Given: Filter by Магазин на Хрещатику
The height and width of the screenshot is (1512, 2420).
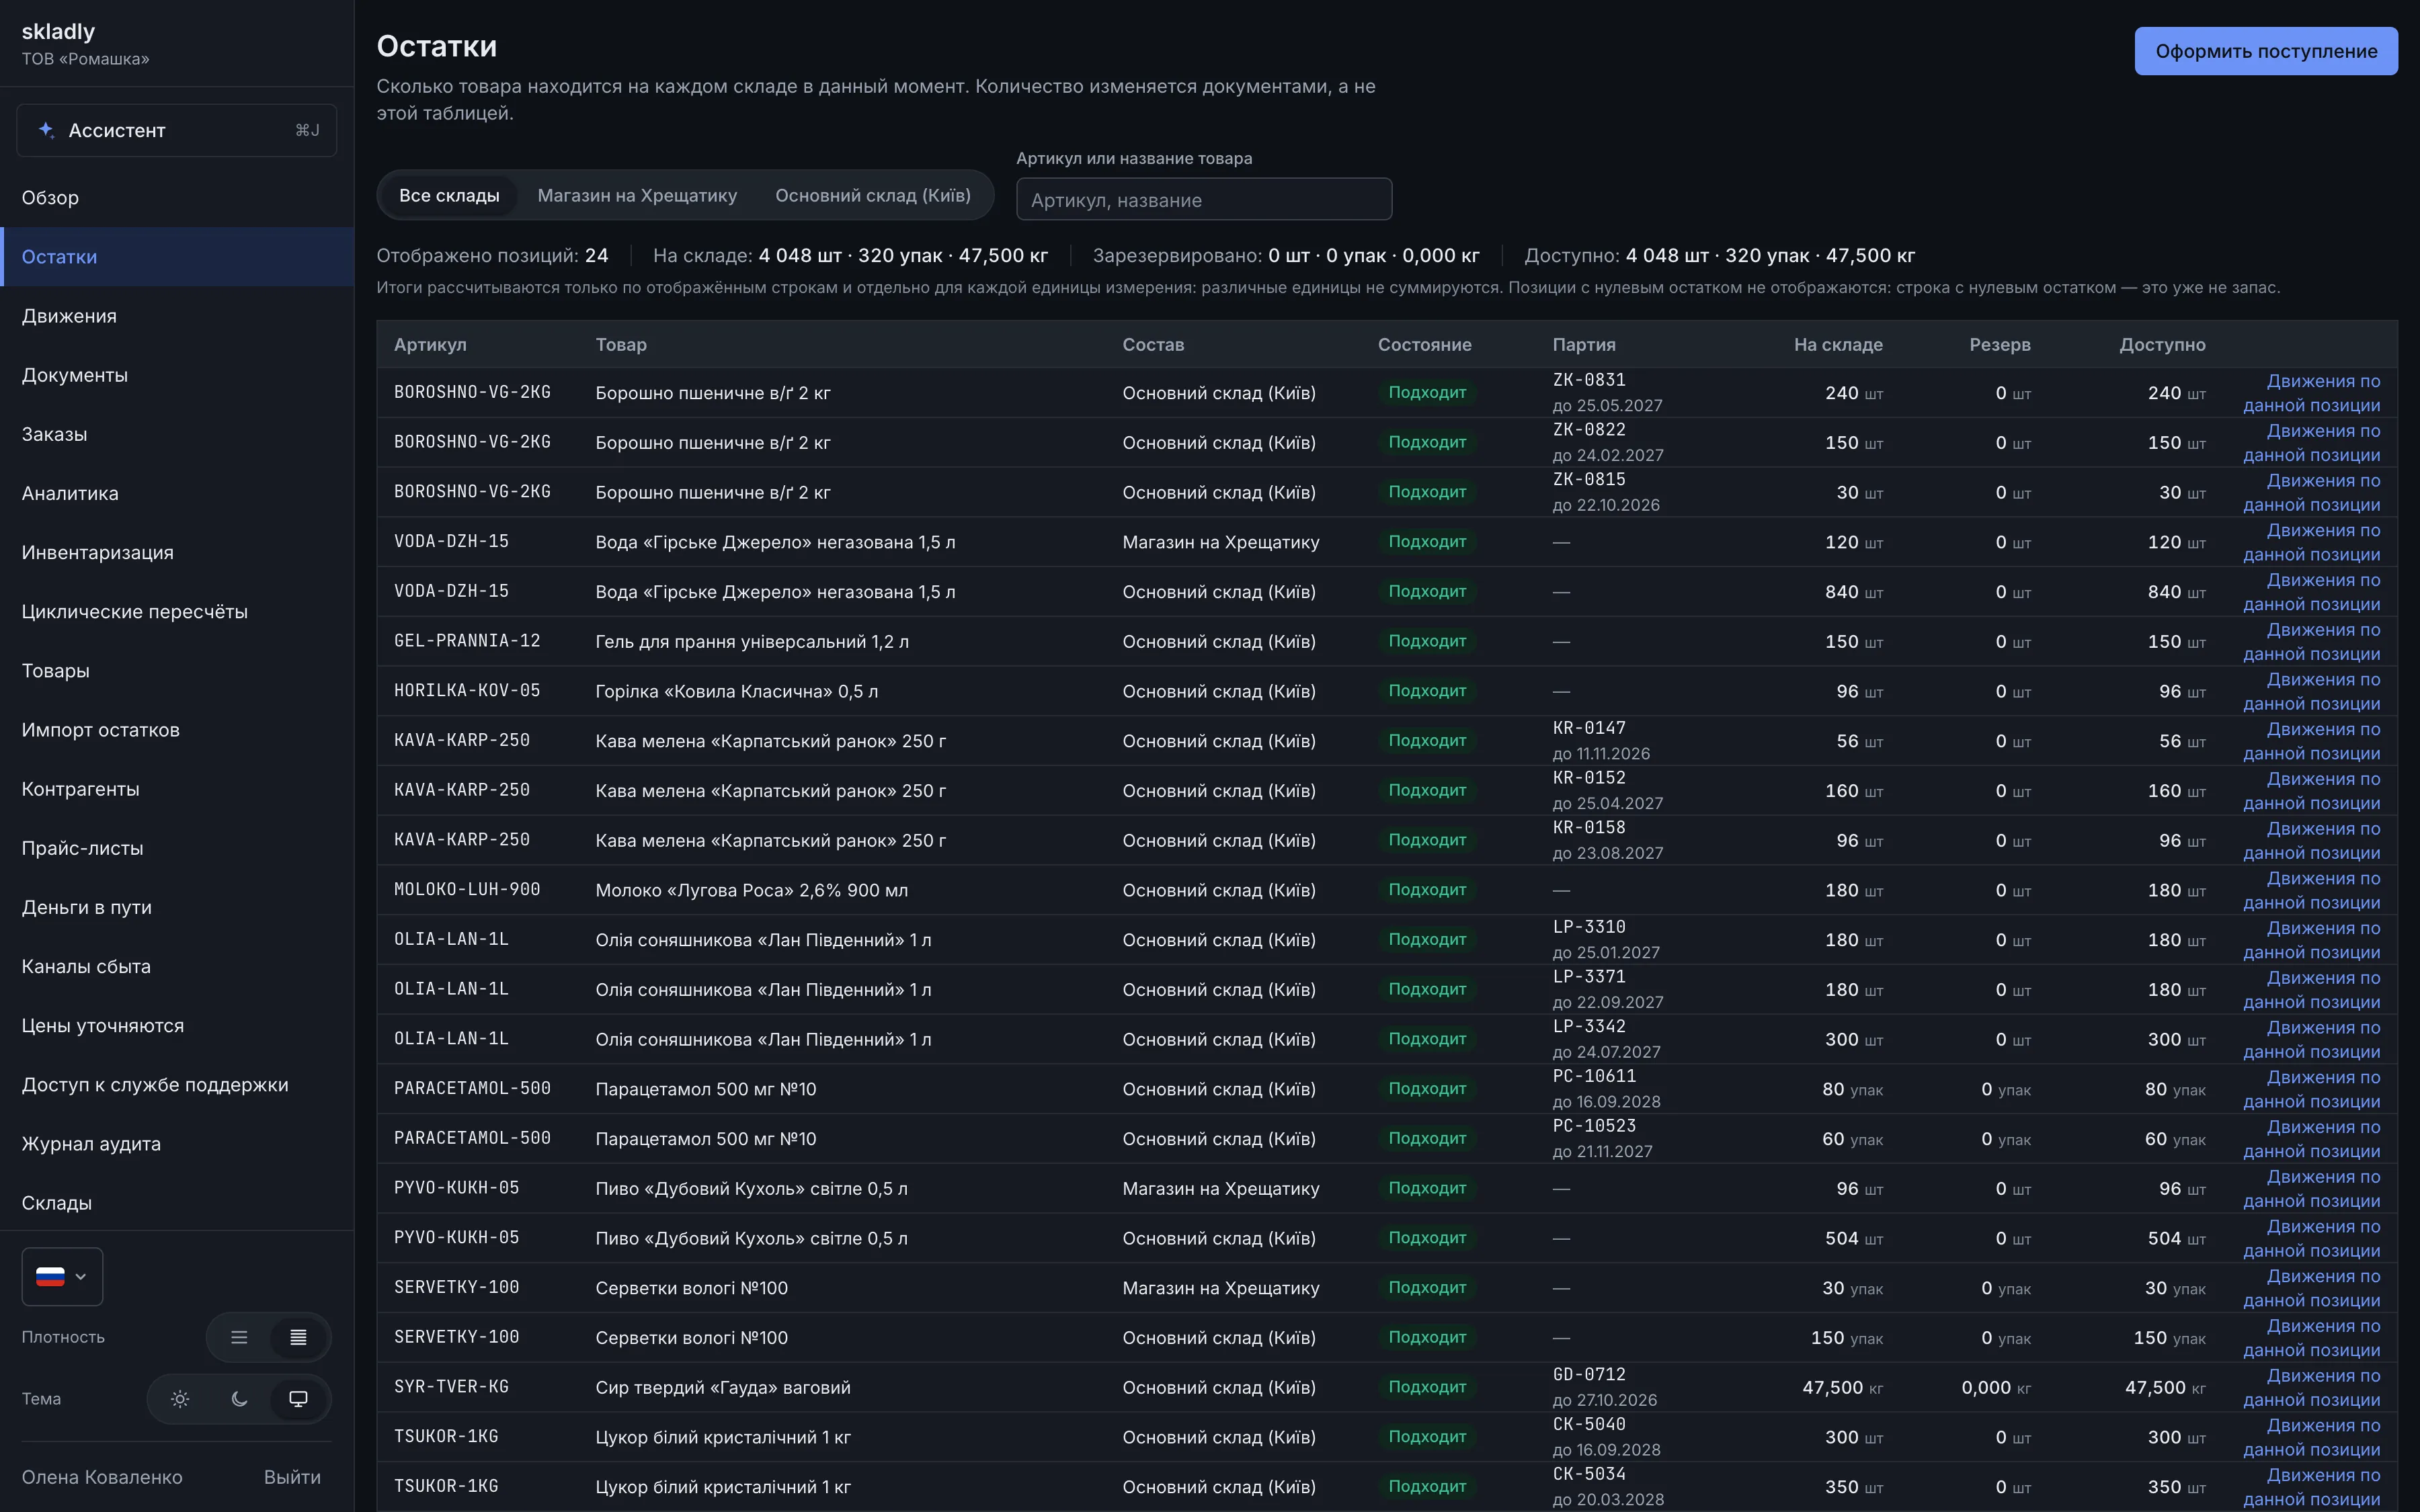Looking at the screenshot, I should click(x=637, y=195).
